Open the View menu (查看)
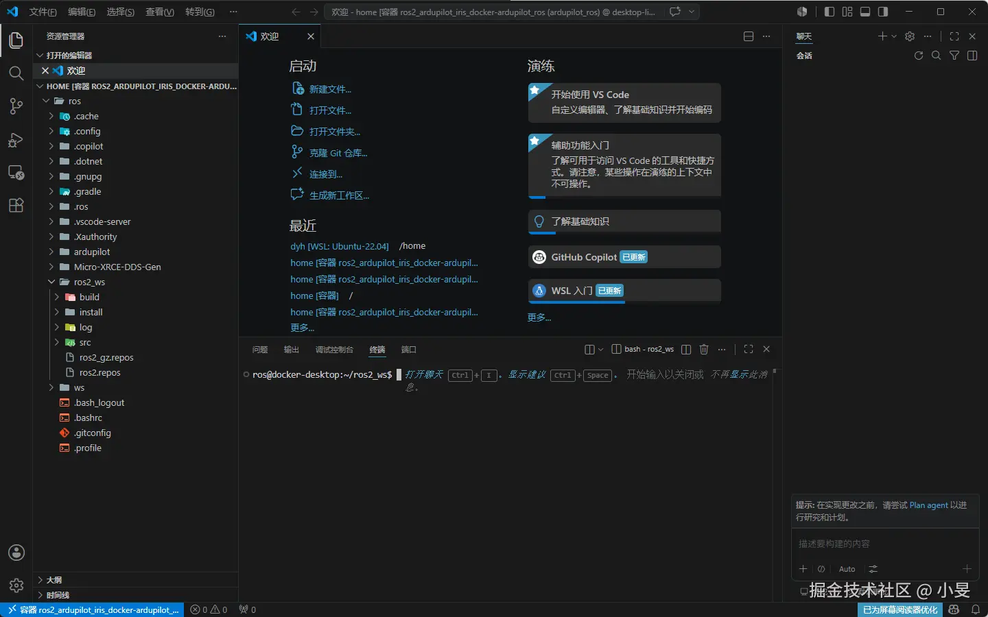 (160, 12)
